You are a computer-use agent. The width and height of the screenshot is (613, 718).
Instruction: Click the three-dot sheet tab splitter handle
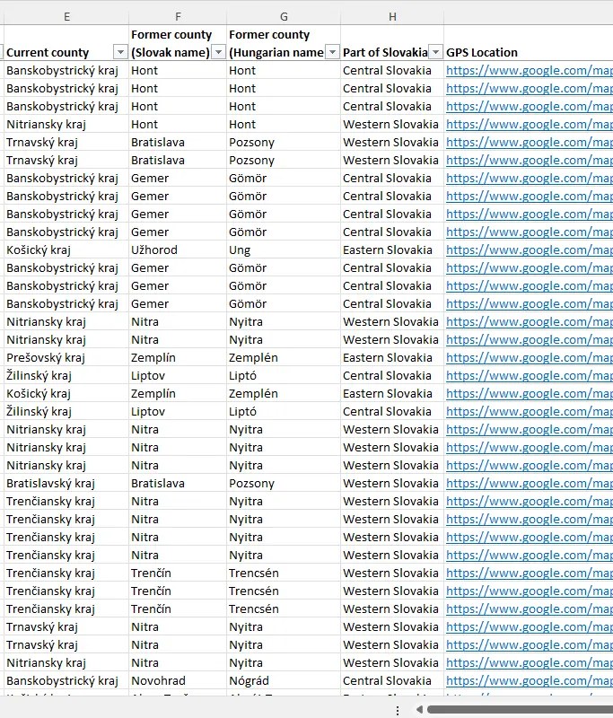398,710
